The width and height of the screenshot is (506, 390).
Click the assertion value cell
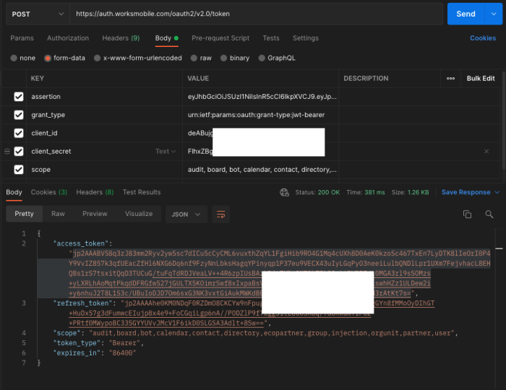pyautogui.click(x=261, y=97)
